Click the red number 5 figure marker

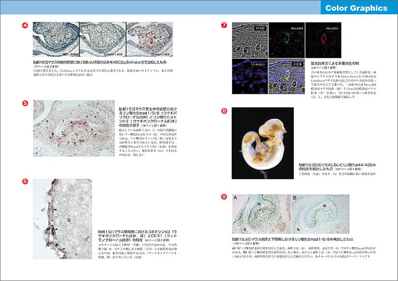point(24,103)
